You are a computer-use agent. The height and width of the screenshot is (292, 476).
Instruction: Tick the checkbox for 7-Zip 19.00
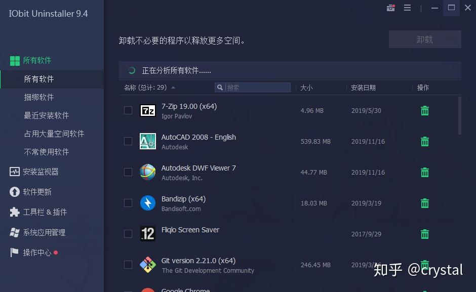(128, 110)
